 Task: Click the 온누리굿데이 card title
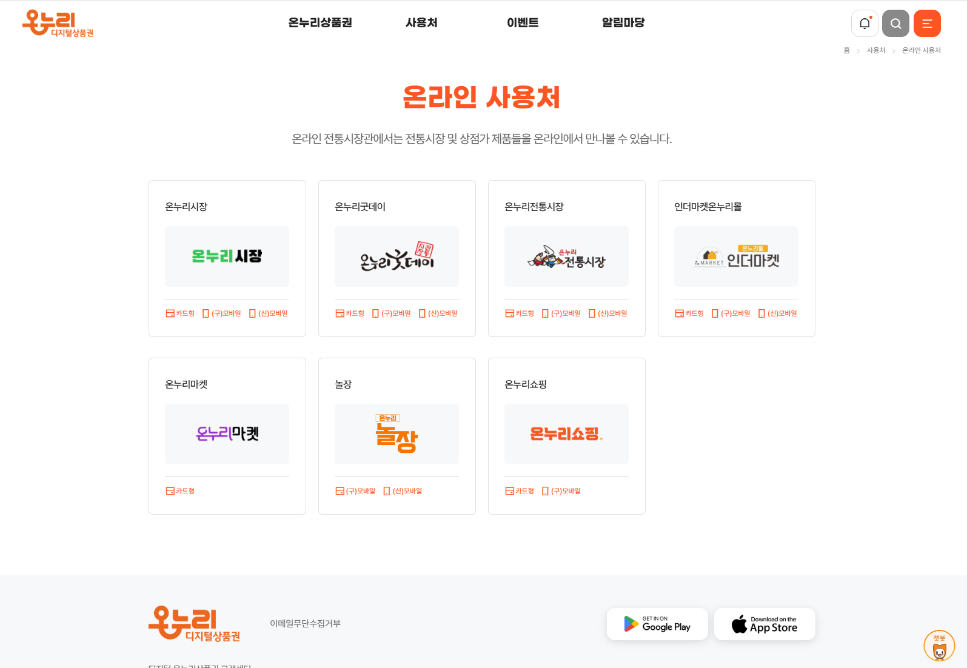tap(360, 207)
